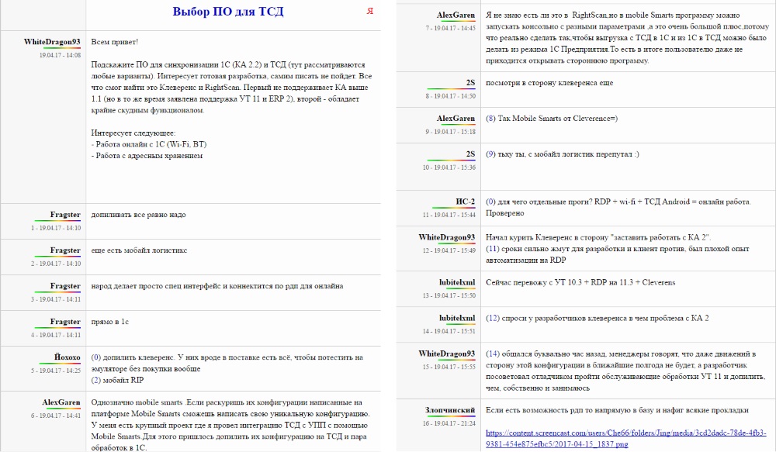
Task: Click the post stamp '12 - 19.04.17 - 15:49'
Action: [x=449, y=250]
